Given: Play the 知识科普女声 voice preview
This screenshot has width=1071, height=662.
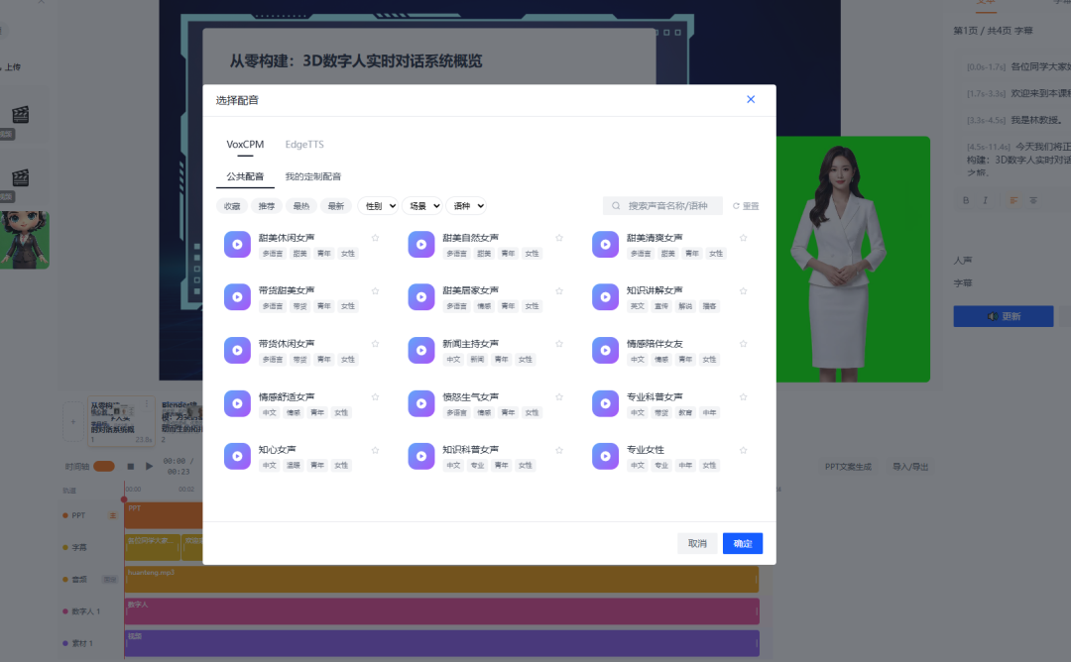Looking at the screenshot, I should 421,456.
